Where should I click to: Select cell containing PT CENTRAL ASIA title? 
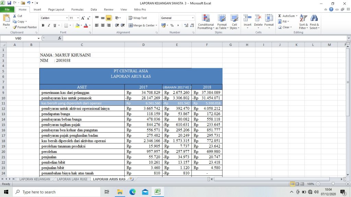(x=131, y=71)
